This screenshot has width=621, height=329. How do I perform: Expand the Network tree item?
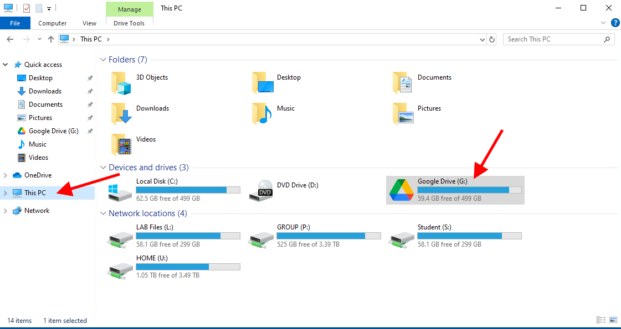(6, 210)
